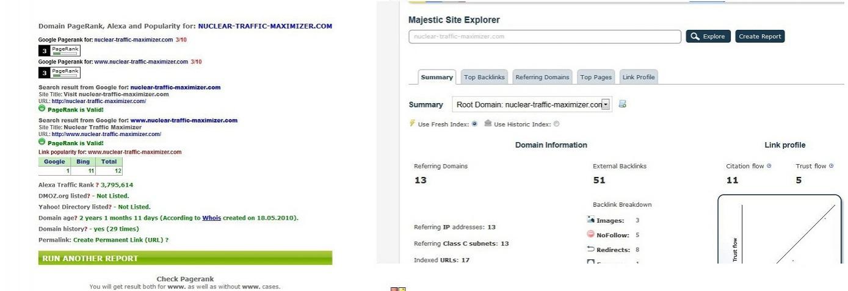Follow the Whois link
This screenshot has width=848, height=291.
coord(212,218)
